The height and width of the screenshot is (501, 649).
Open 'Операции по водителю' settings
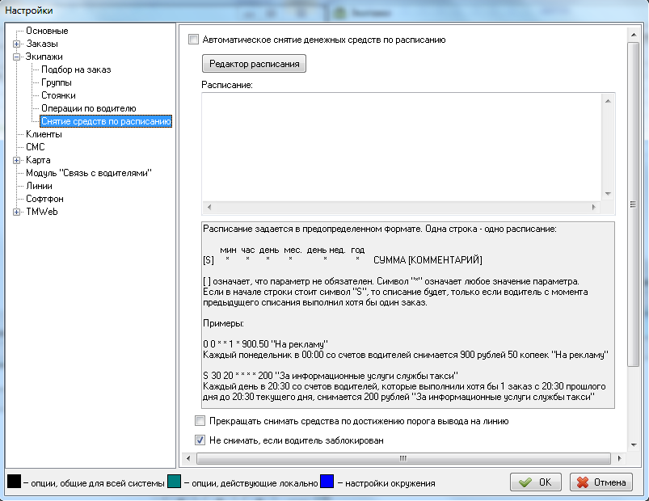point(89,108)
